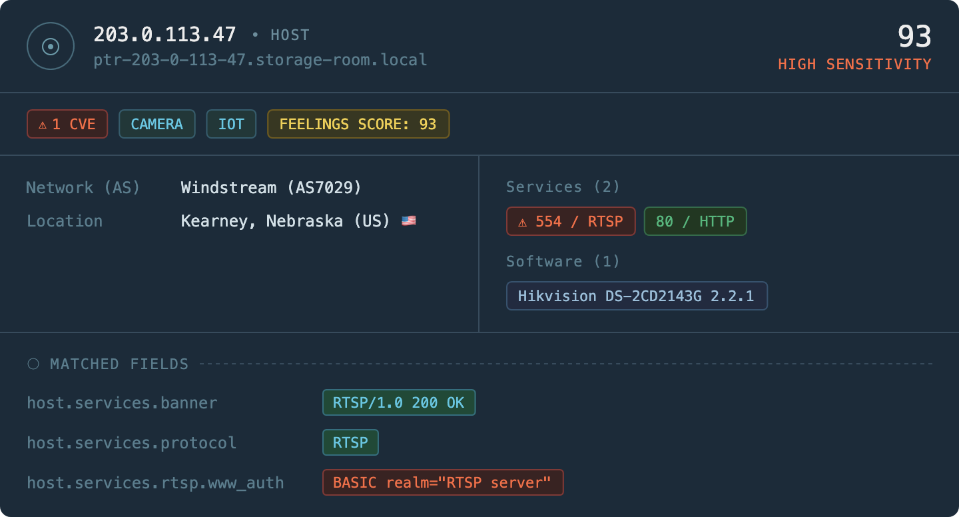Viewport: 959px width, 517px height.
Task: Click the BASIC realm="RTSP server" value
Action: [x=443, y=482]
